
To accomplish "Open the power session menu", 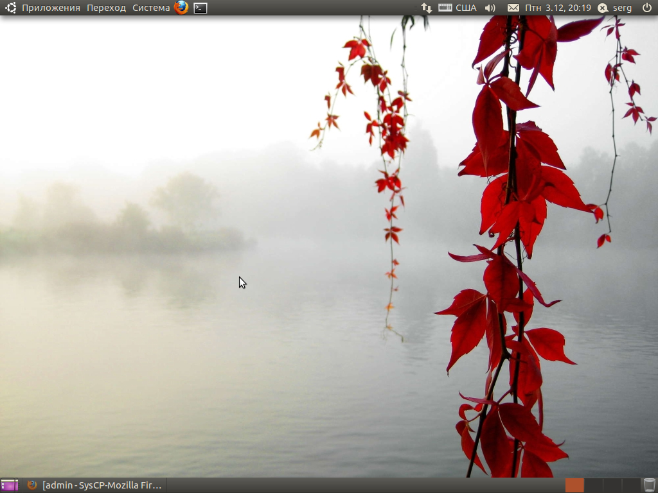I will 646,8.
